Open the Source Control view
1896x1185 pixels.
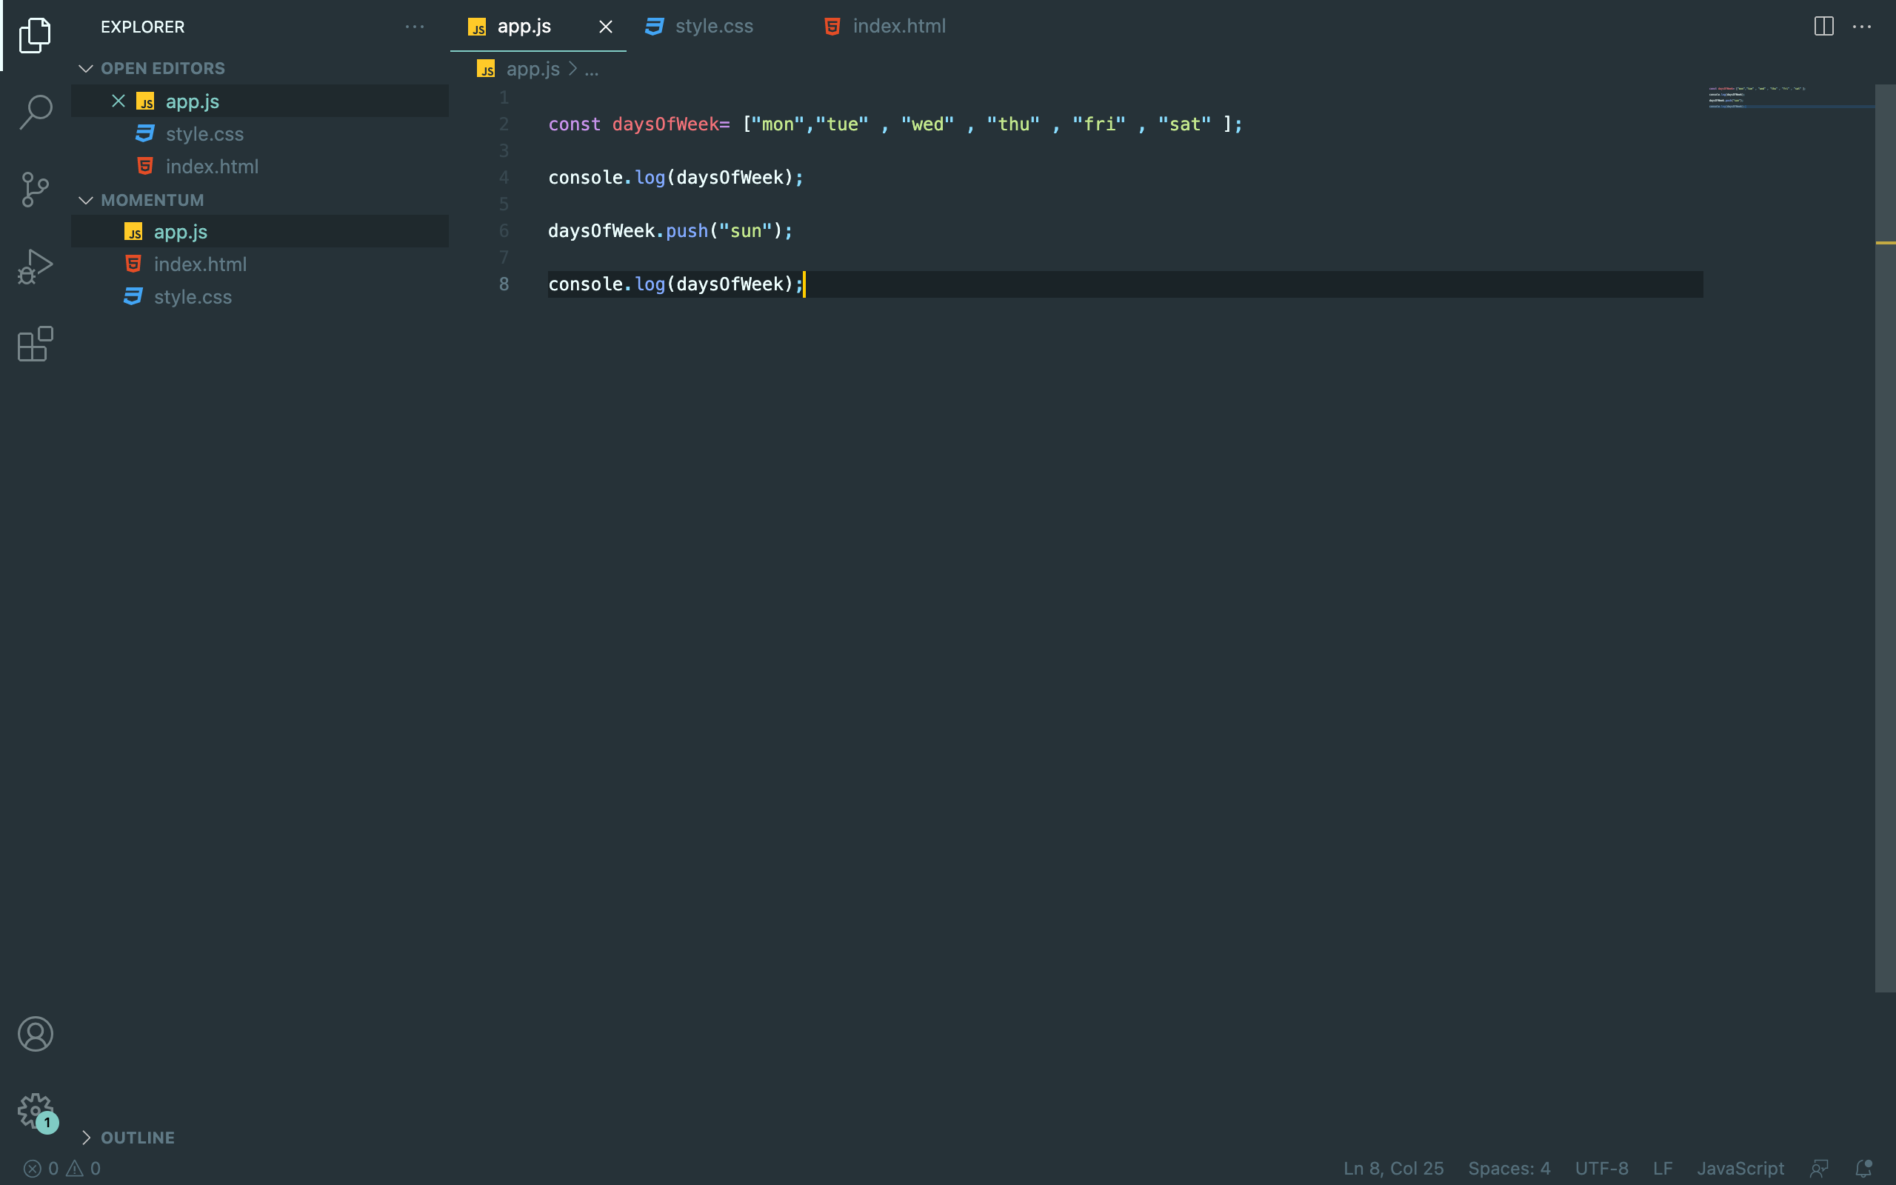36,189
